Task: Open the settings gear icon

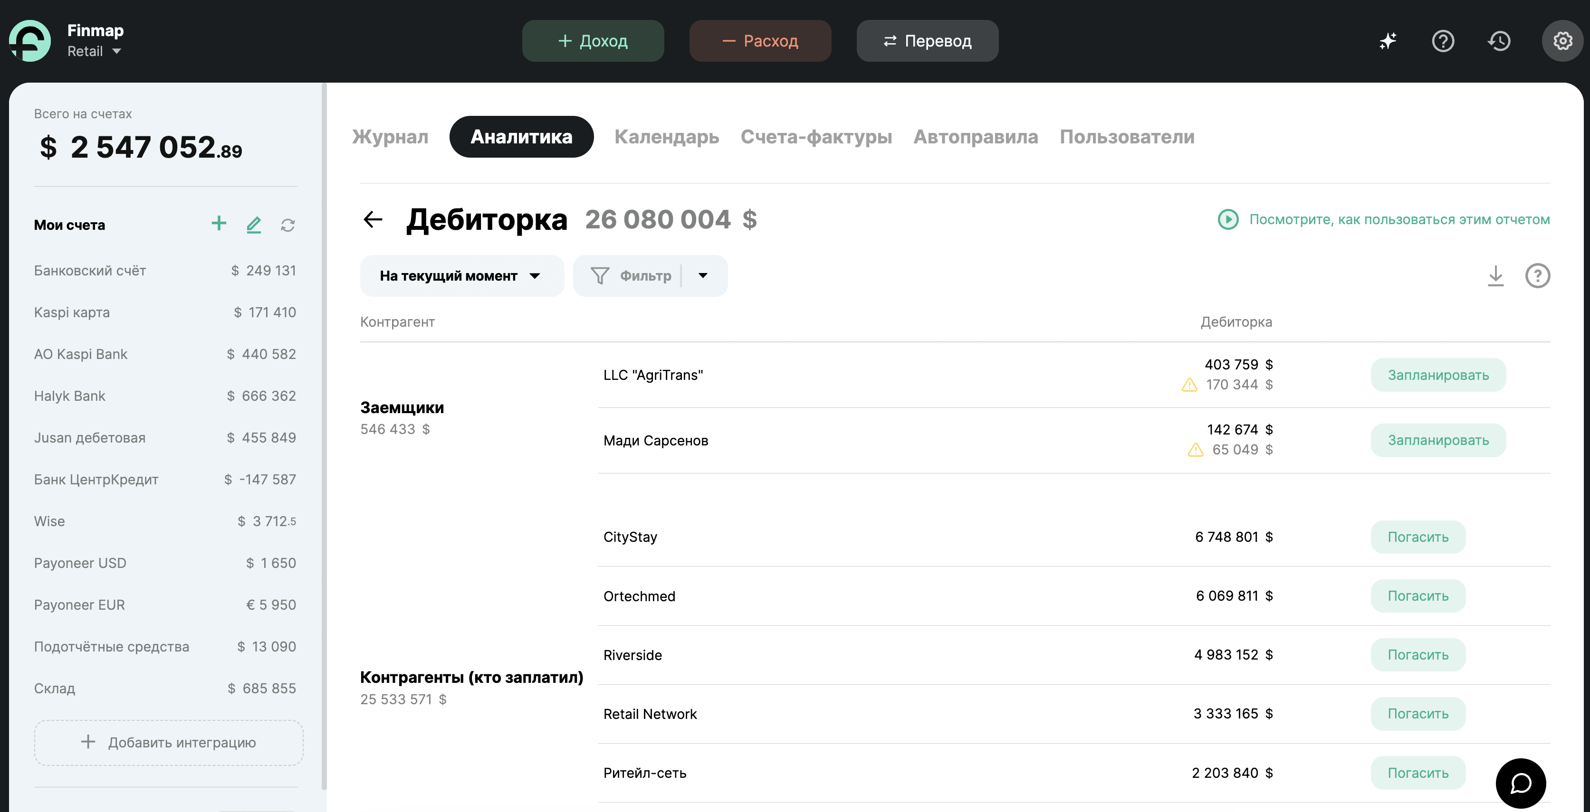Action: 1563,41
